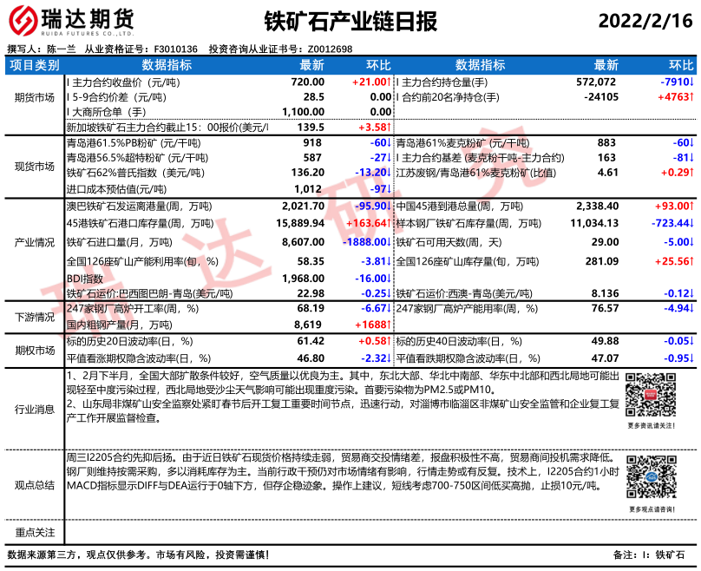Click the 观点总结 paragraph text
This screenshot has height=571, width=701.
point(343,471)
